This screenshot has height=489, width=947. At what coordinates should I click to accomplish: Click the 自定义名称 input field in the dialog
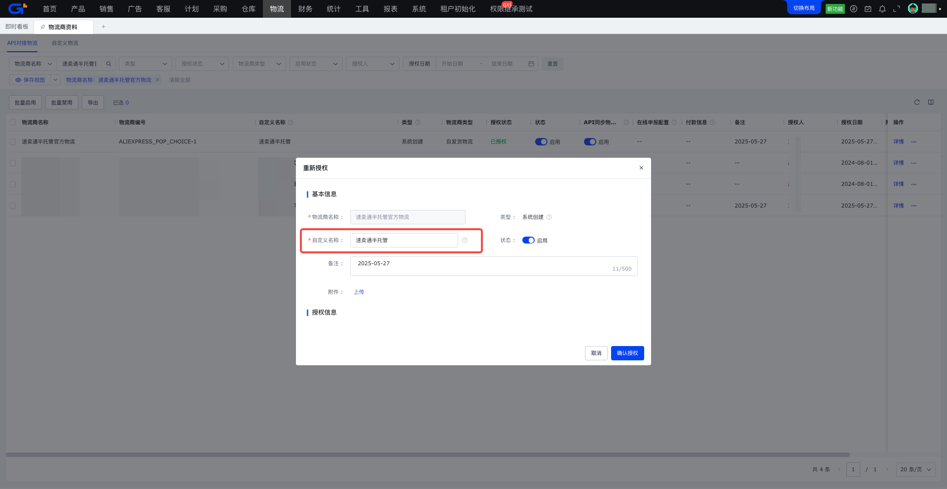(404, 240)
